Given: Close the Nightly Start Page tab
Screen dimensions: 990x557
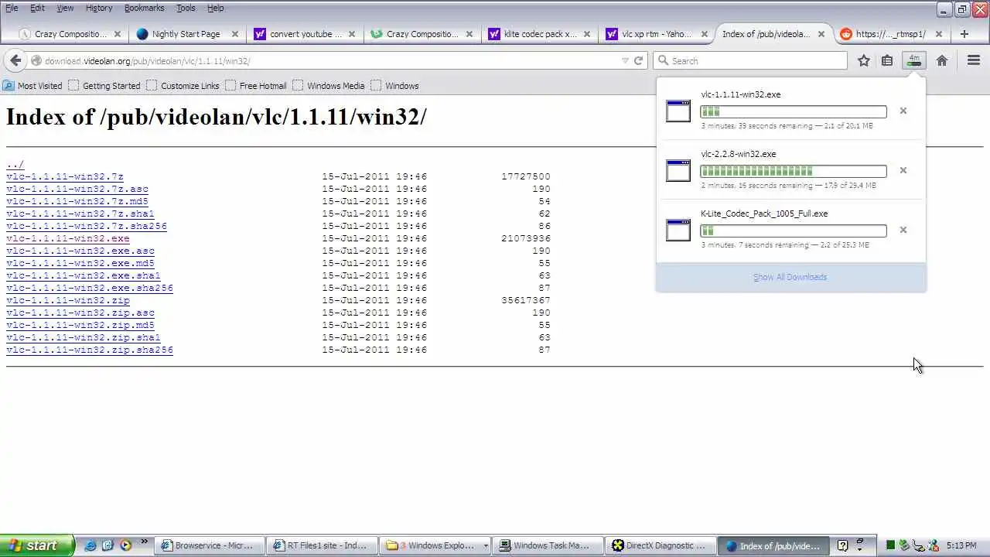Looking at the screenshot, I should click(234, 34).
